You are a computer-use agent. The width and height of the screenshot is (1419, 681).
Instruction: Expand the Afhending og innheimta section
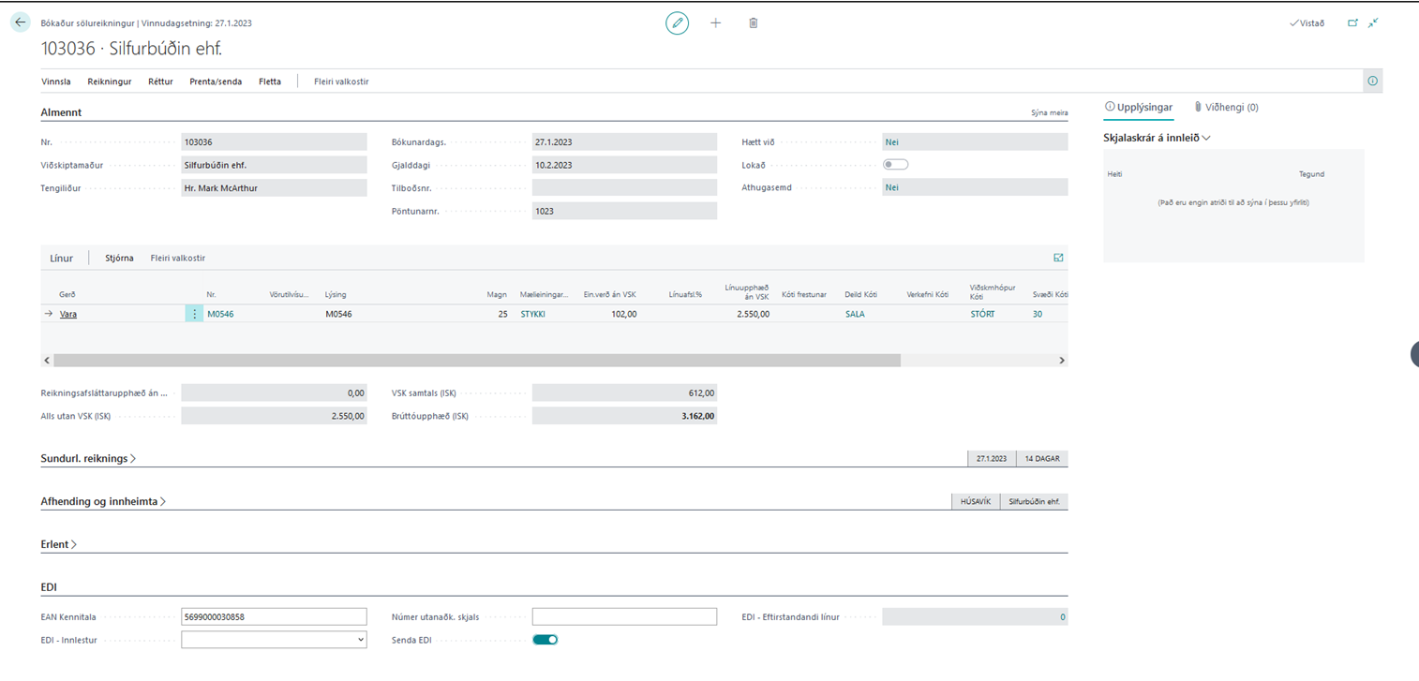(x=103, y=501)
